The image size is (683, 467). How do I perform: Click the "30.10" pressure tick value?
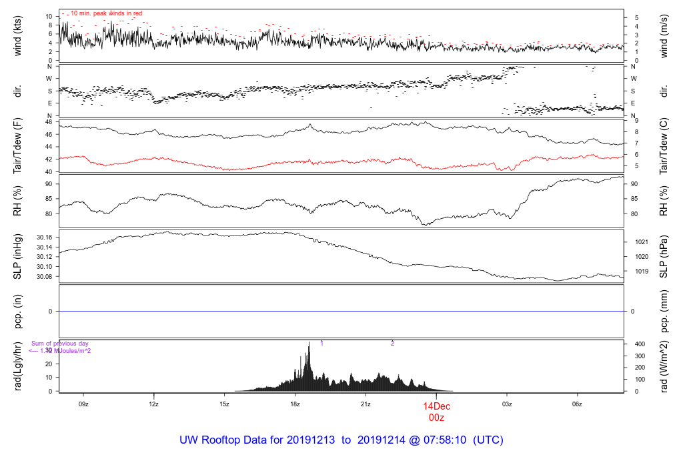coord(45,267)
